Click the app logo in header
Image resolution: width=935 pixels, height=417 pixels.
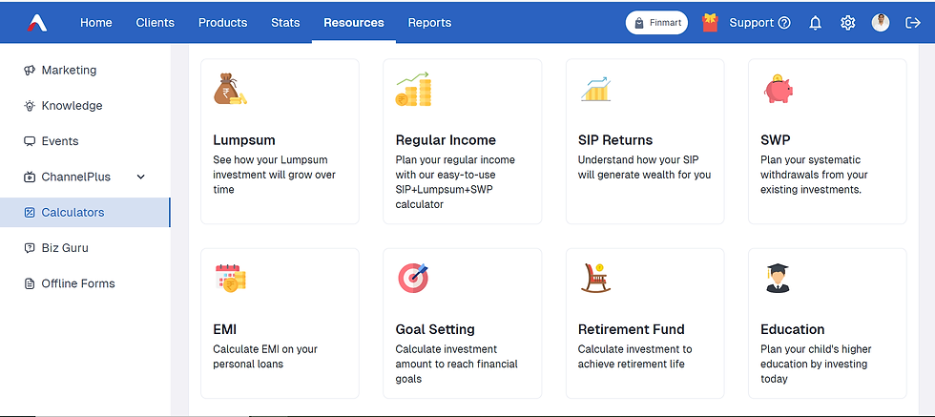point(37,23)
